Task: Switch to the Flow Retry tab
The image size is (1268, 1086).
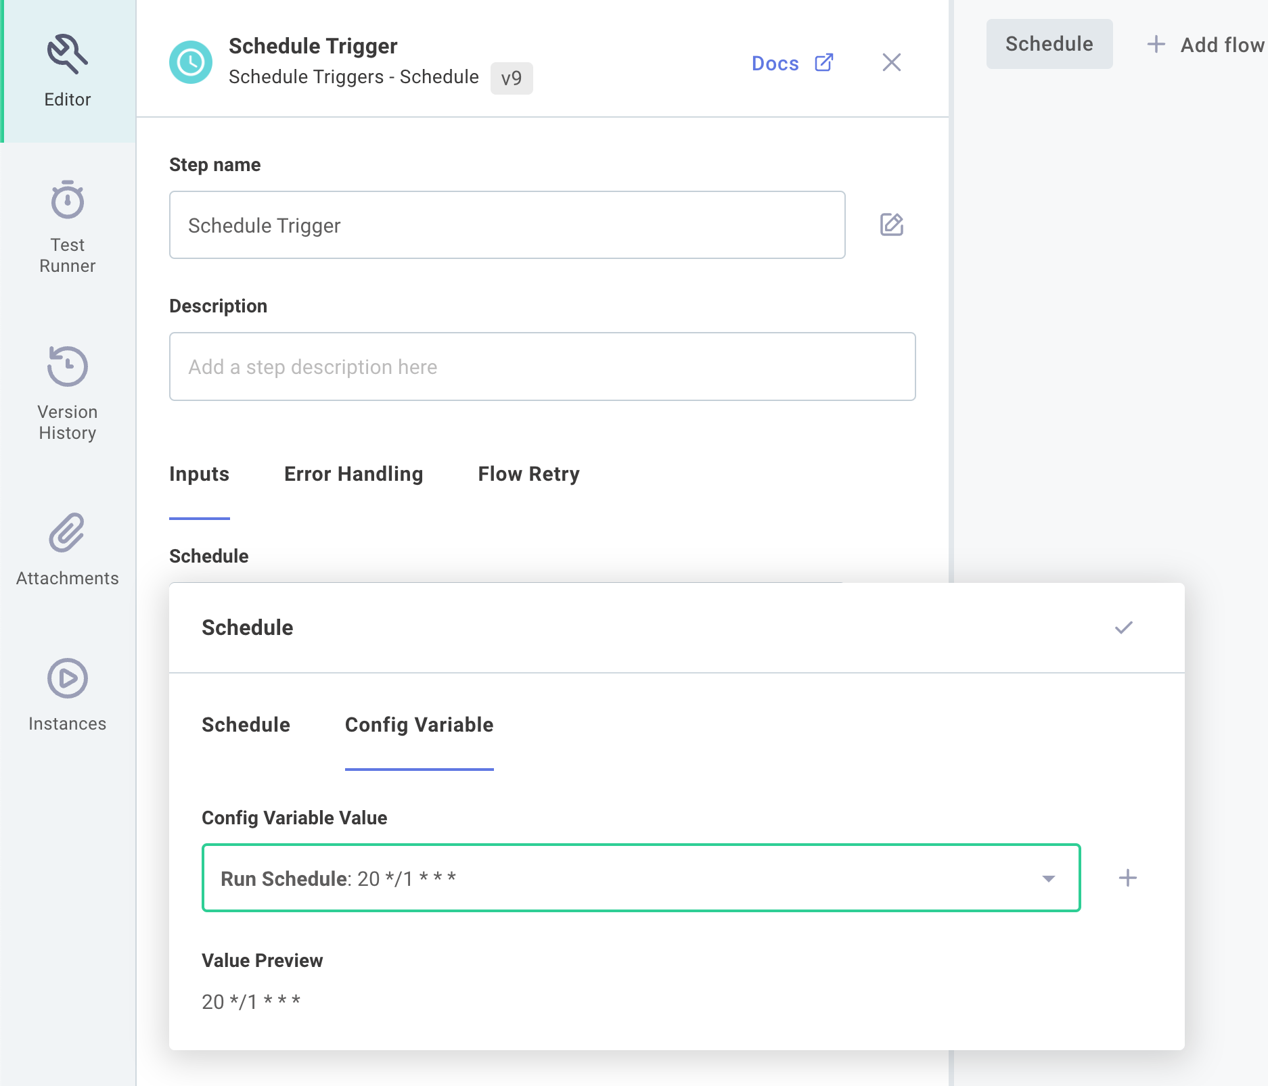Action: [529, 474]
